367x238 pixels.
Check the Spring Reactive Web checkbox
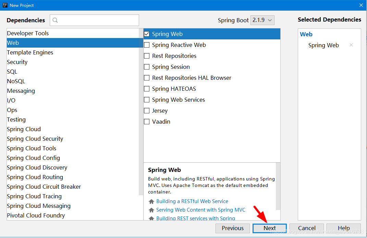tap(147, 45)
